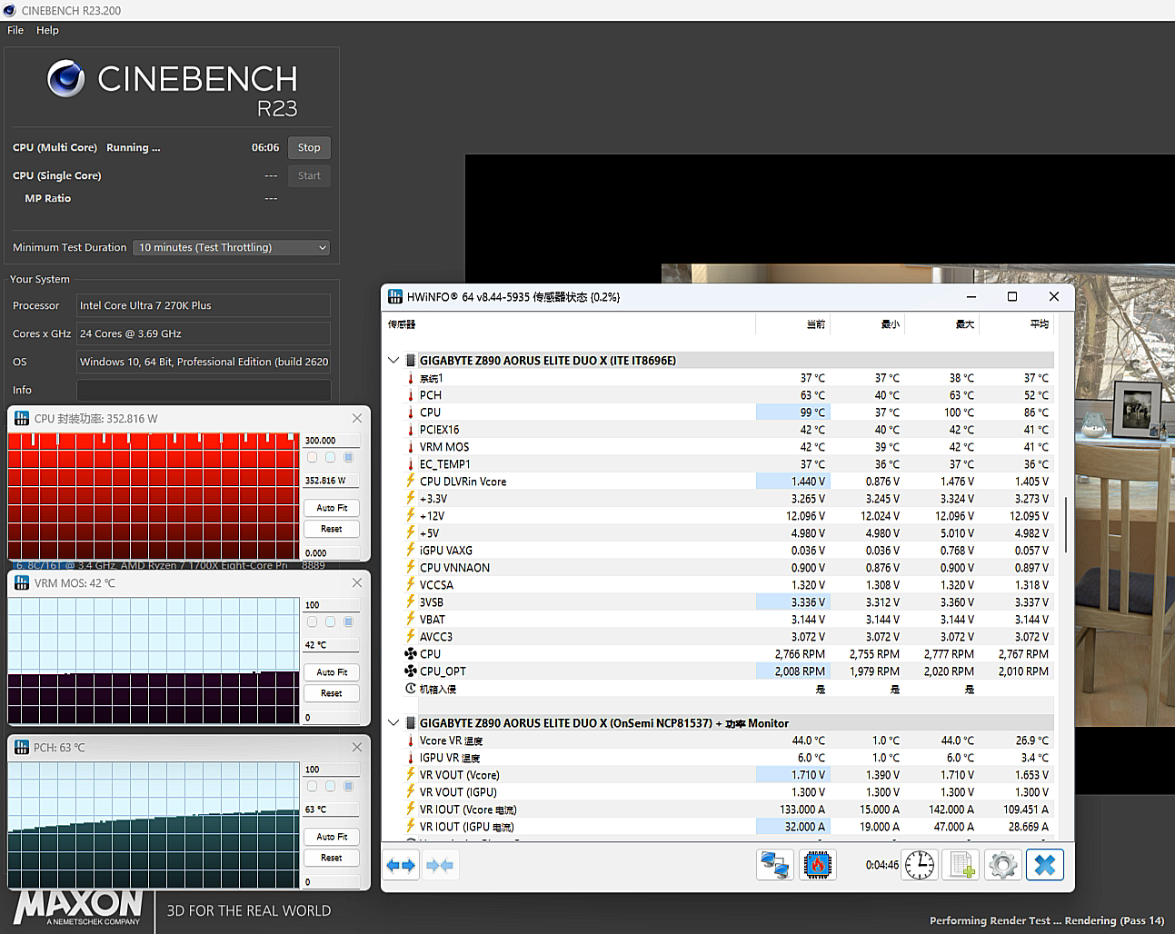Click the flame chip icon in HWiNFO toolbar
1175x934 pixels.
pos(818,865)
